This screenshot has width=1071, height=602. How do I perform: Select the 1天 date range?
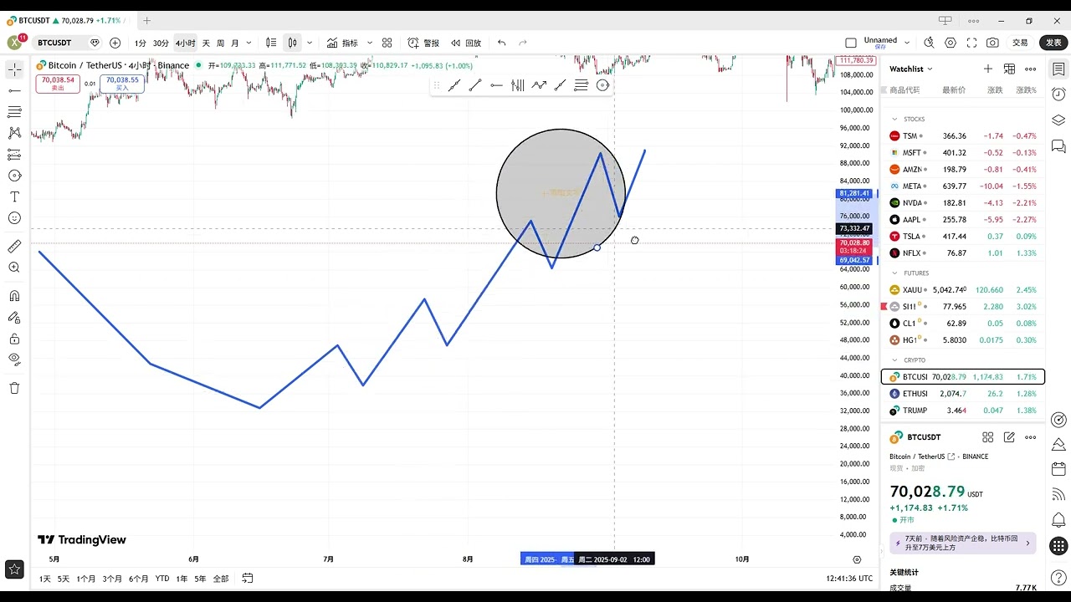(x=45, y=579)
